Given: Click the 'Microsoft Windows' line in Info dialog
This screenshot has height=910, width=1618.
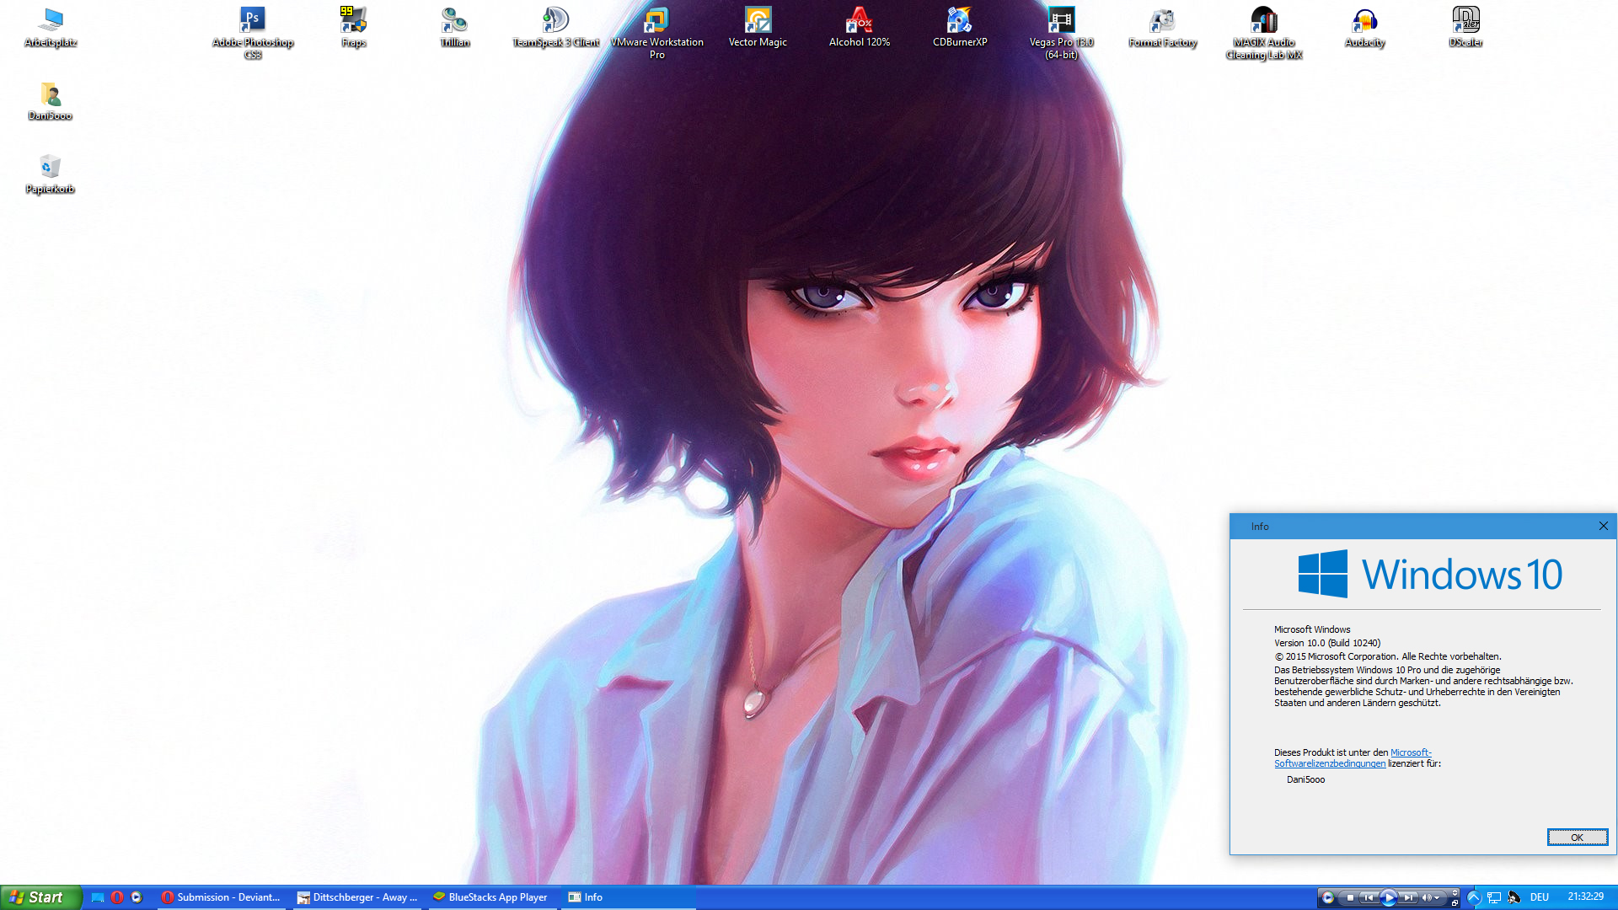Looking at the screenshot, I should coord(1312,629).
